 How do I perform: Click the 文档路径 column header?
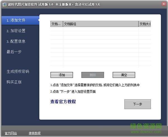[x=101, y=24]
